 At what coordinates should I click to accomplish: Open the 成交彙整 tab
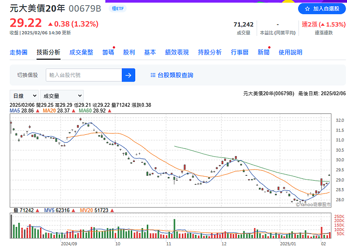(81, 52)
